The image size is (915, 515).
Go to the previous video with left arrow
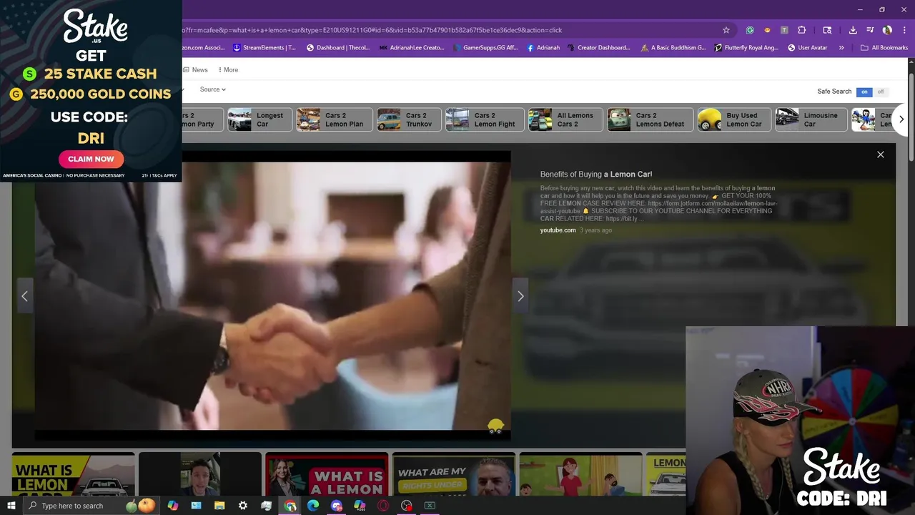pyautogui.click(x=24, y=296)
